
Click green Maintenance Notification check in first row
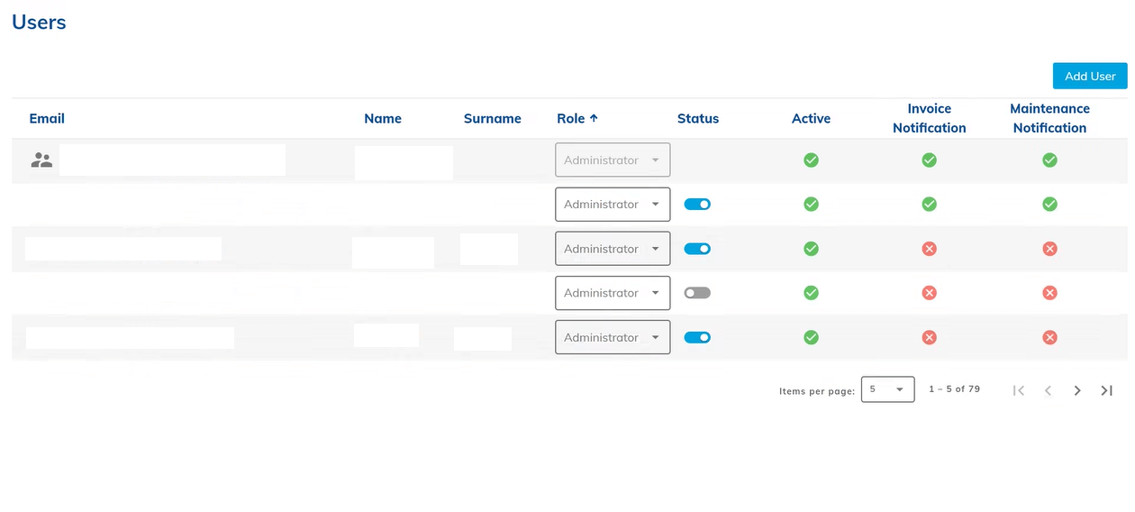pos(1049,160)
